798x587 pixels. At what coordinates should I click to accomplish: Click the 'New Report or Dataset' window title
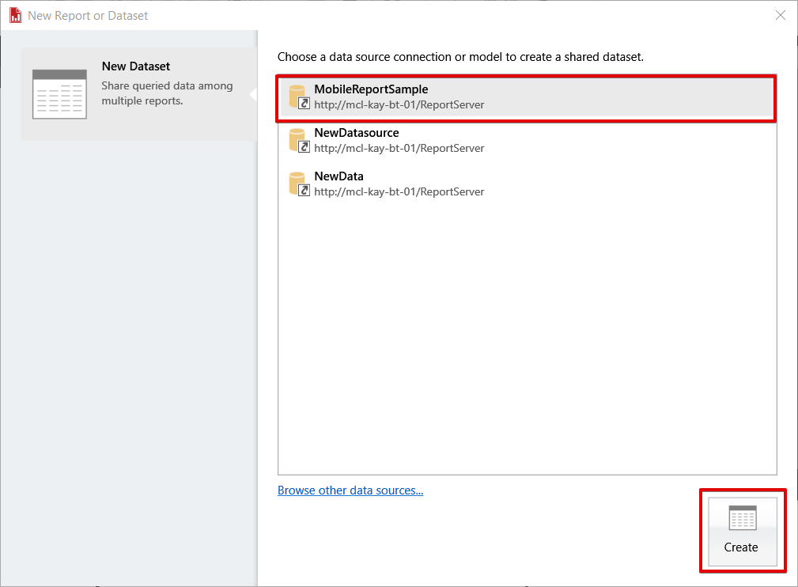[88, 16]
